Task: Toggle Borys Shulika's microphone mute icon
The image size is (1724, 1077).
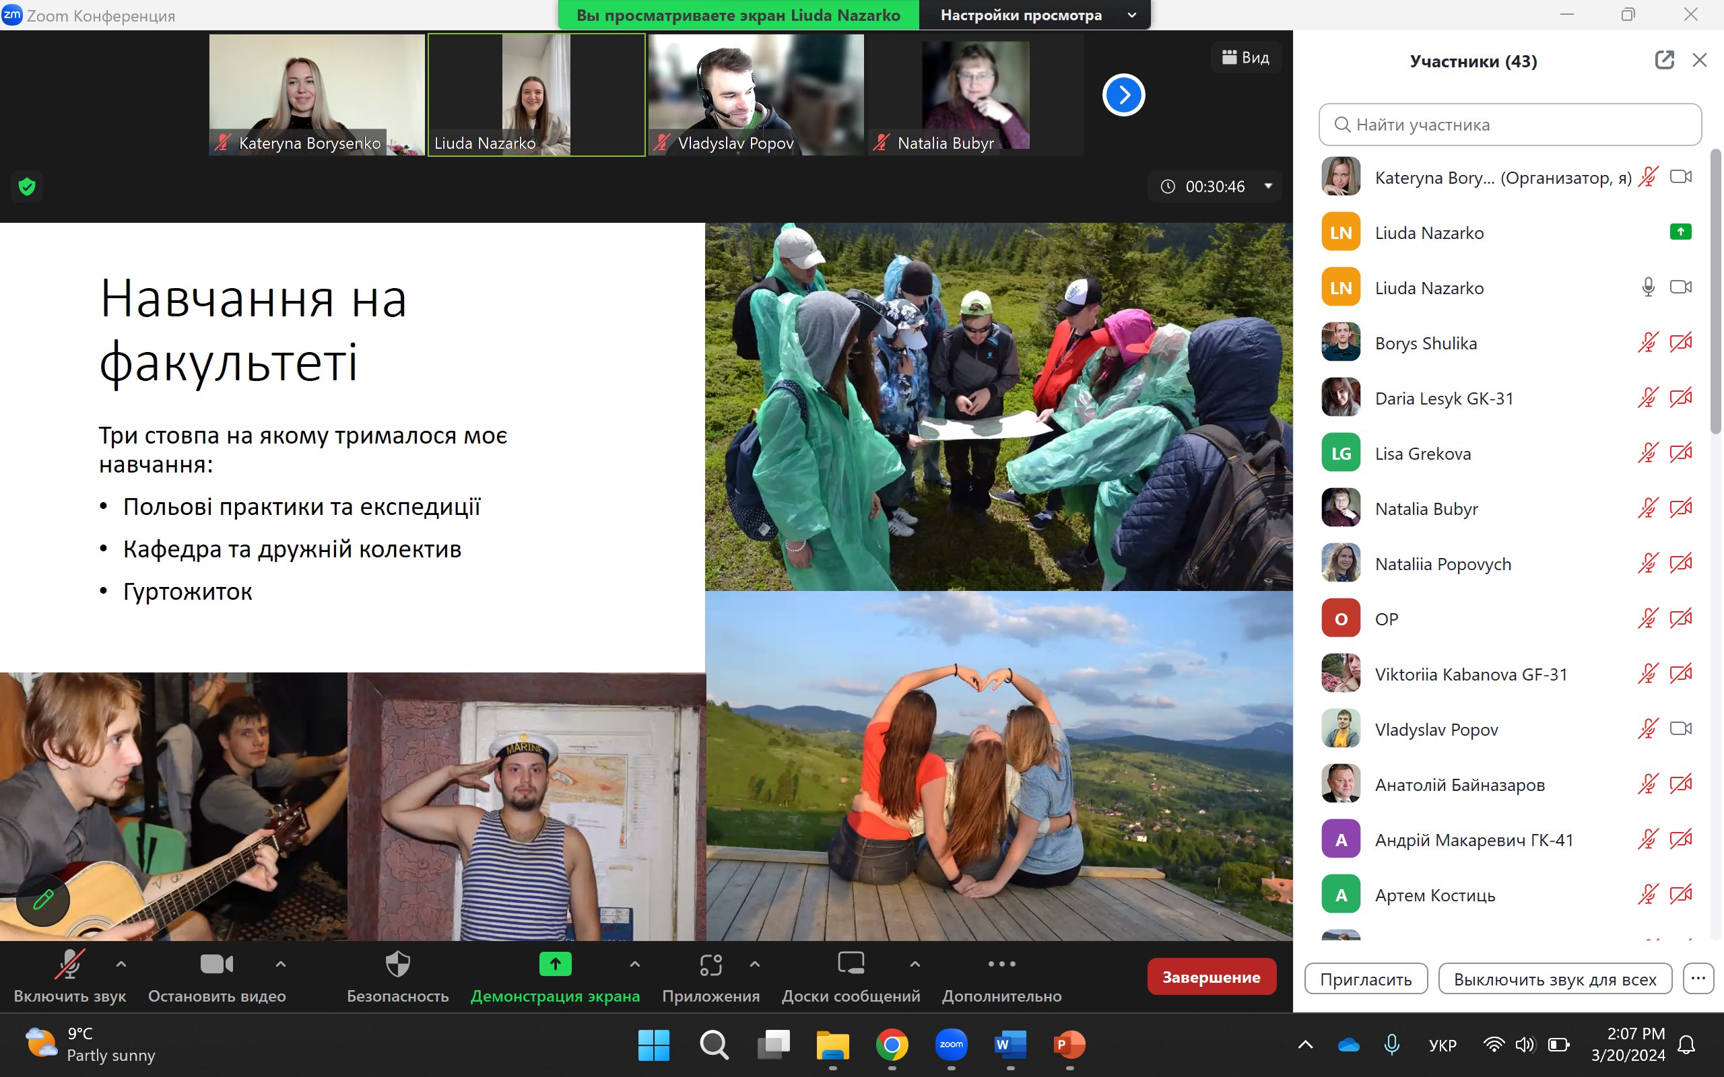Action: pyautogui.click(x=1648, y=343)
